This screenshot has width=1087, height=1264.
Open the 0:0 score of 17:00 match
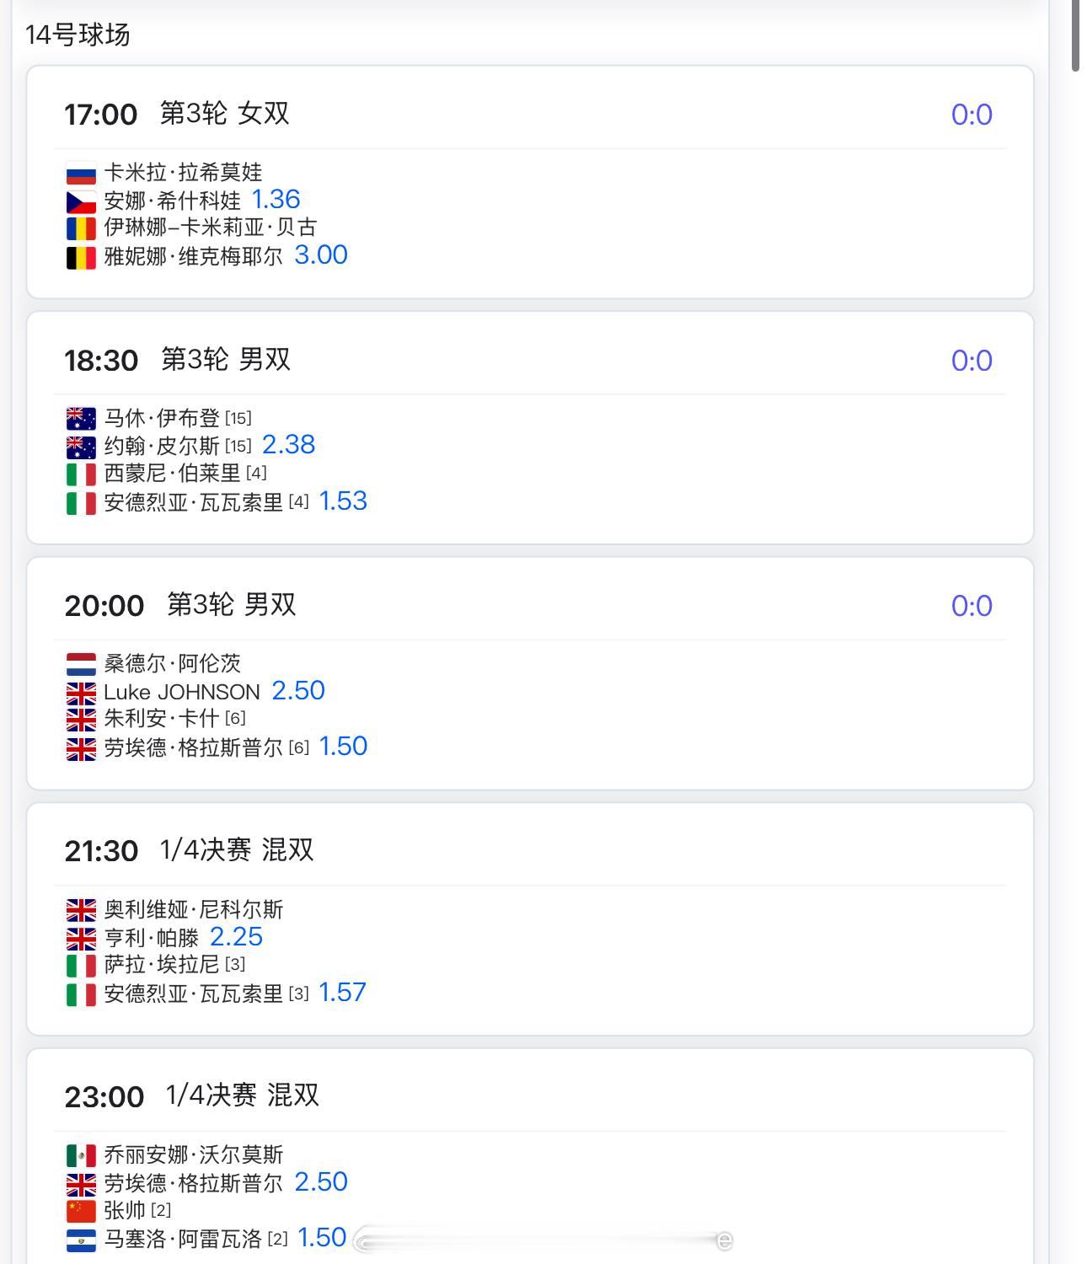(972, 115)
